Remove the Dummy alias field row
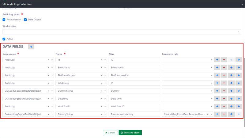This screenshot has height=138, width=245. coord(224,91)
